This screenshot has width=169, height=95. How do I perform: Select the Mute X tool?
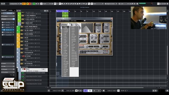pos(73,4)
